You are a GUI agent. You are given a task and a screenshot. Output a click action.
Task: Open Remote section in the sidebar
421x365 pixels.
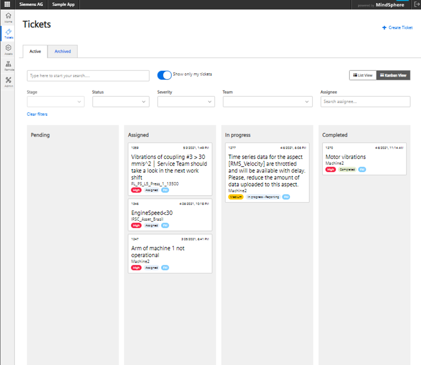point(8,66)
